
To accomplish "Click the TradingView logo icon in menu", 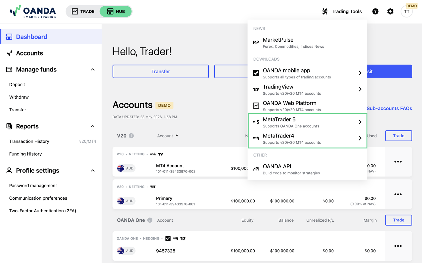I will (256, 89).
